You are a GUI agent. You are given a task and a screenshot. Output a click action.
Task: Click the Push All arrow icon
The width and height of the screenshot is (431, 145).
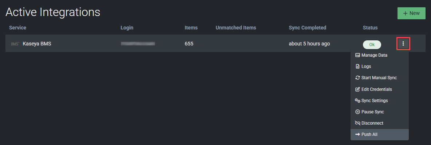pyautogui.click(x=357, y=134)
